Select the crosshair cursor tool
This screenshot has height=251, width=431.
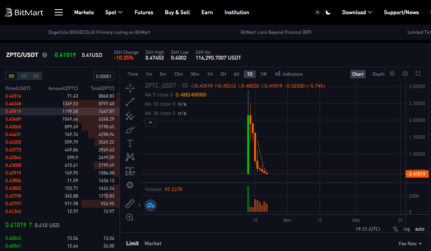tap(130, 88)
